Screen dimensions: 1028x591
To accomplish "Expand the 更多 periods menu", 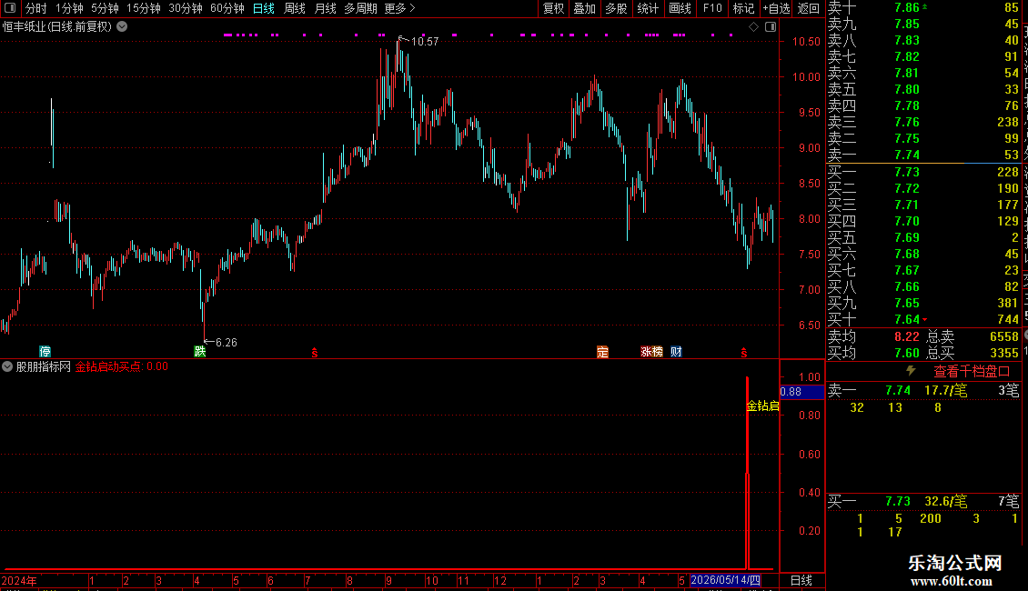I will pos(400,8).
